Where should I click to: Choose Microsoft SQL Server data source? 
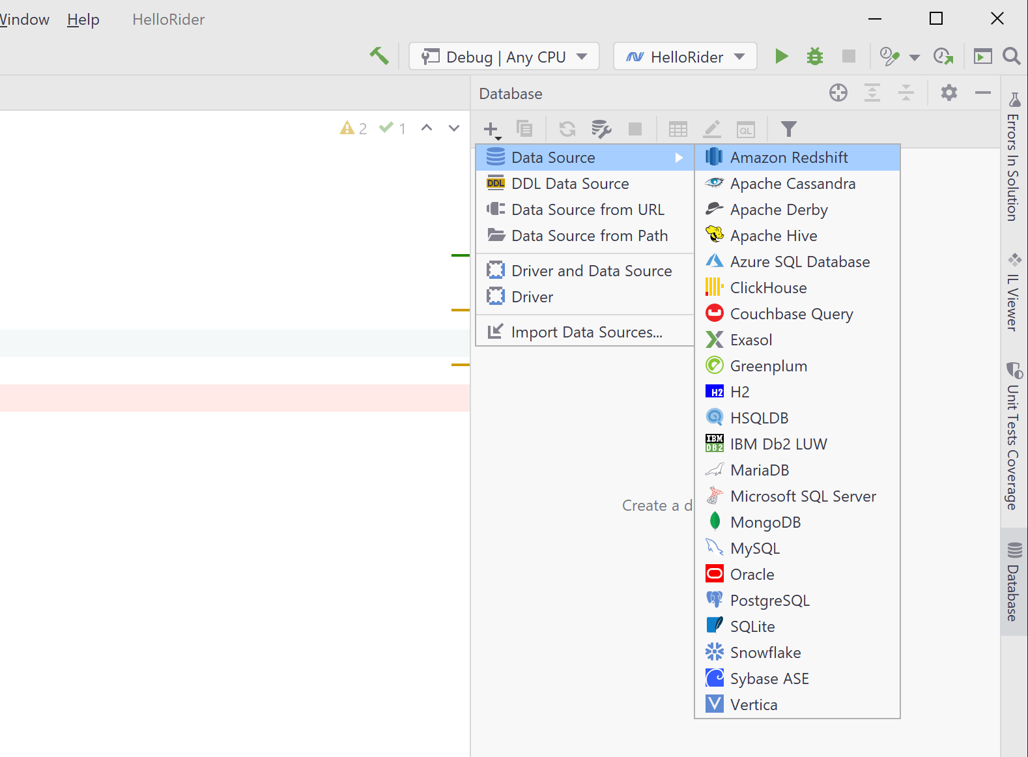803,496
